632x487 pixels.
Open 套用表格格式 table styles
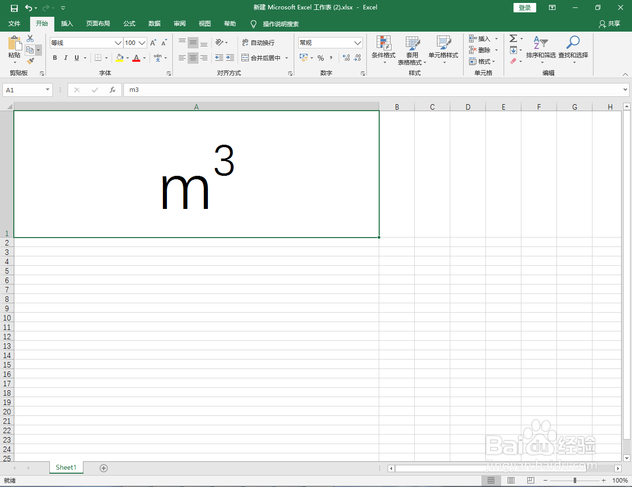coord(412,50)
